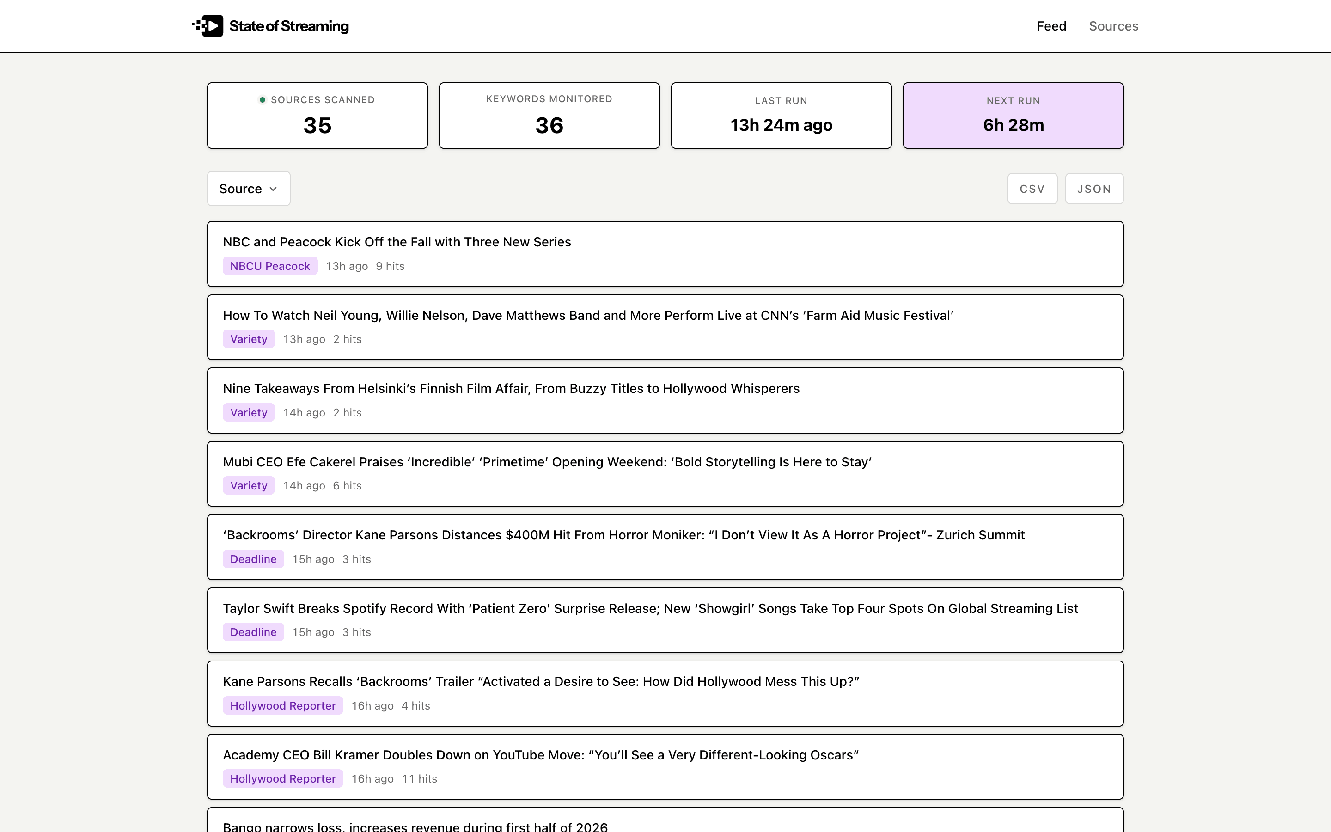Open the Bango narrows loss article

(x=415, y=826)
